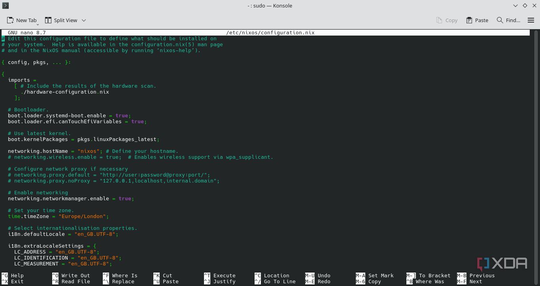The width and height of the screenshot is (540, 286).
Task: Click the "# Use latest kernel." comment
Action: [40, 134]
